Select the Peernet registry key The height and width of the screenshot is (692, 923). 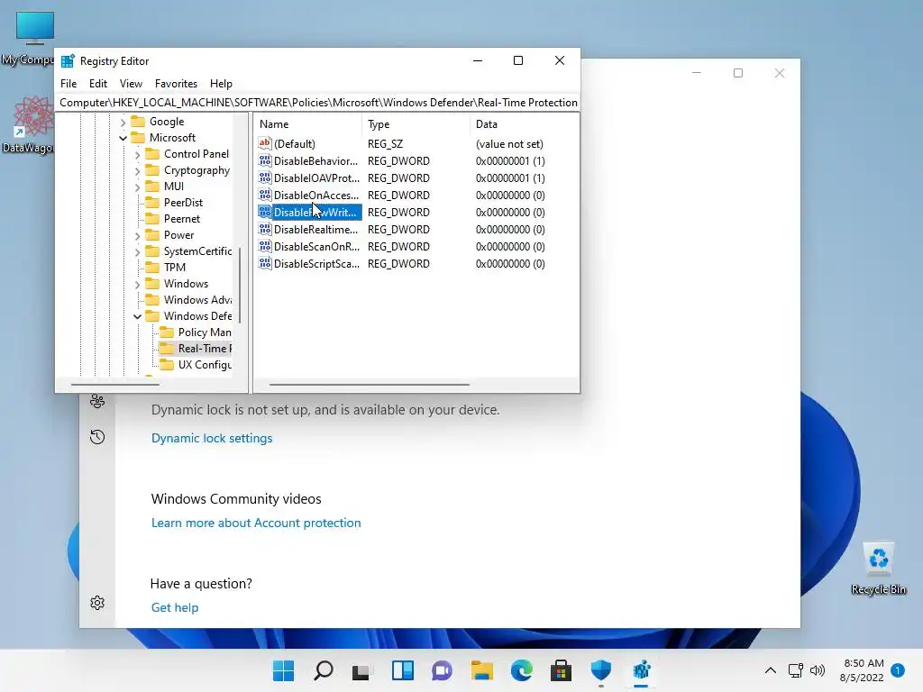[182, 219]
